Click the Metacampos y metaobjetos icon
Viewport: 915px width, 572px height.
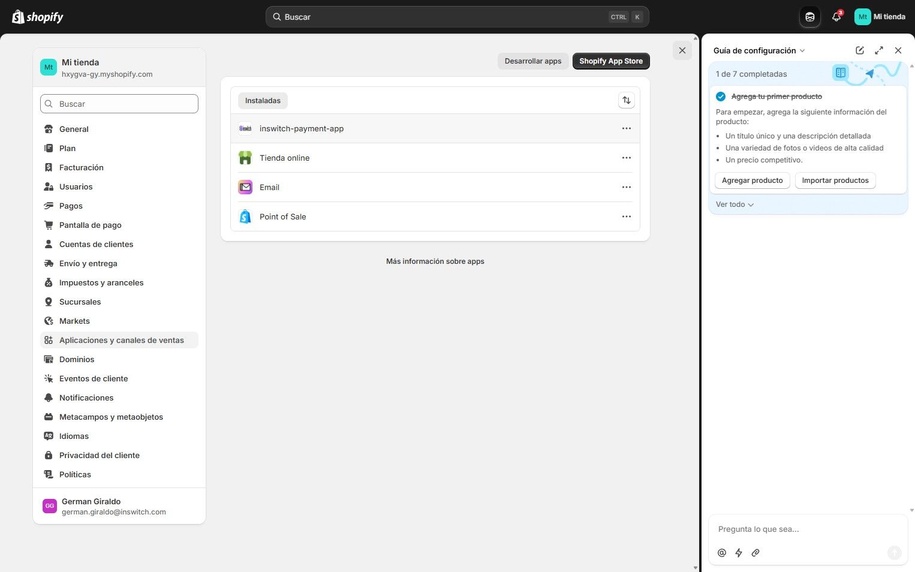[x=49, y=417]
